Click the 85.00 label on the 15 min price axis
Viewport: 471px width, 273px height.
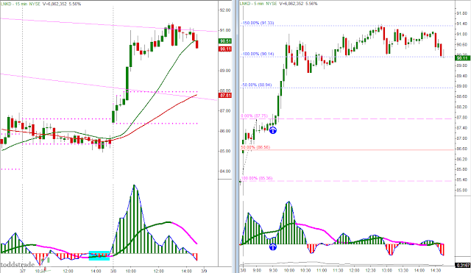coord(225,151)
